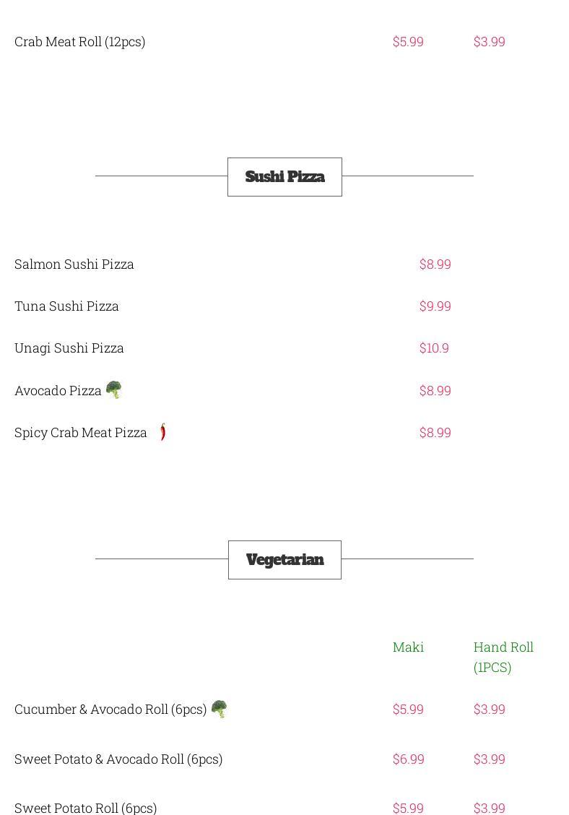Click the Avocado Pizza item name

point(58,391)
